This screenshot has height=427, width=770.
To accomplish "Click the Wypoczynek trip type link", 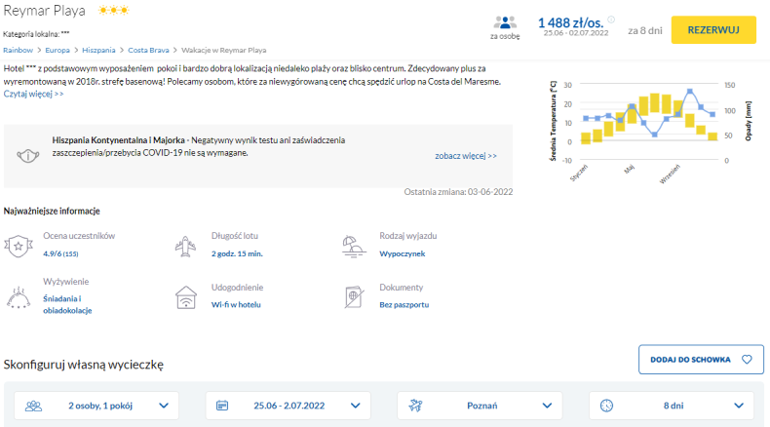I will click(x=403, y=253).
